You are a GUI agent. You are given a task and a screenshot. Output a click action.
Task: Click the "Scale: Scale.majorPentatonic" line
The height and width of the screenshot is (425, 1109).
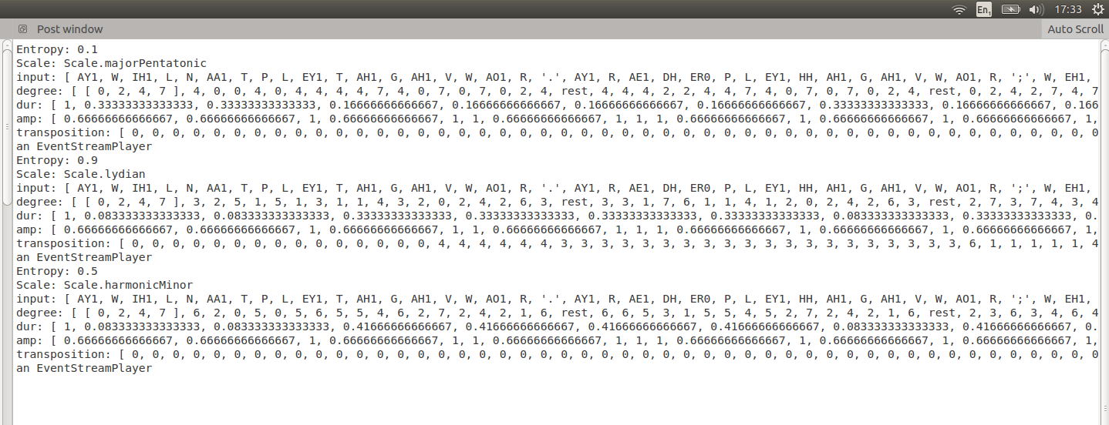111,63
